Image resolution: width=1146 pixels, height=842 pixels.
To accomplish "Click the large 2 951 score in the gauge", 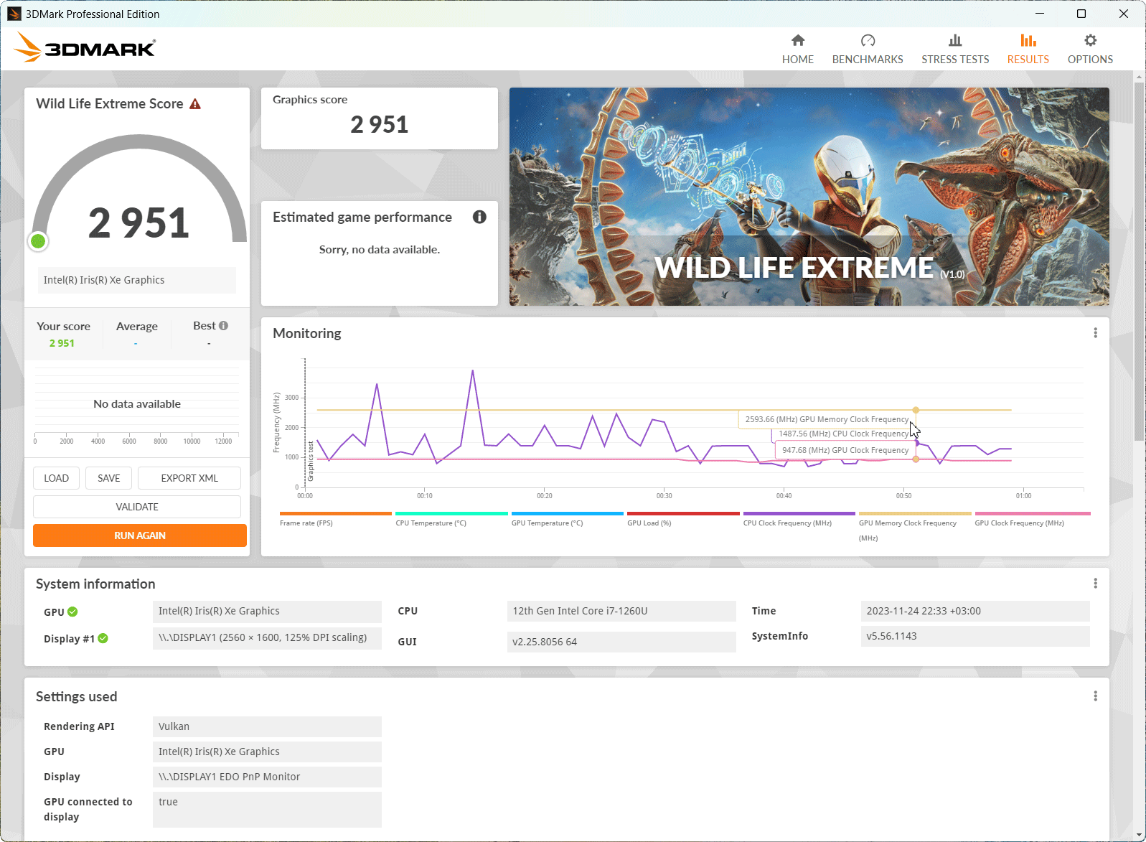I will pos(138,223).
